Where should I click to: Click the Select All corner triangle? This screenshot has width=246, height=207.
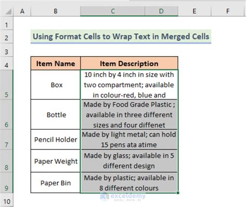[x=8, y=11]
